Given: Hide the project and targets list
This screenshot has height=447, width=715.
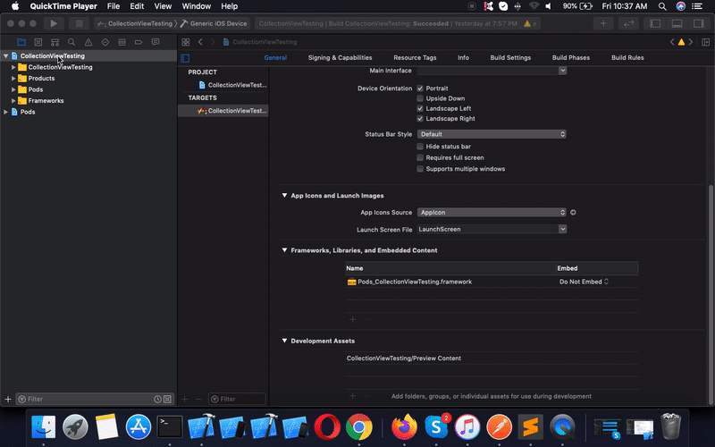Looking at the screenshot, I should [x=185, y=58].
